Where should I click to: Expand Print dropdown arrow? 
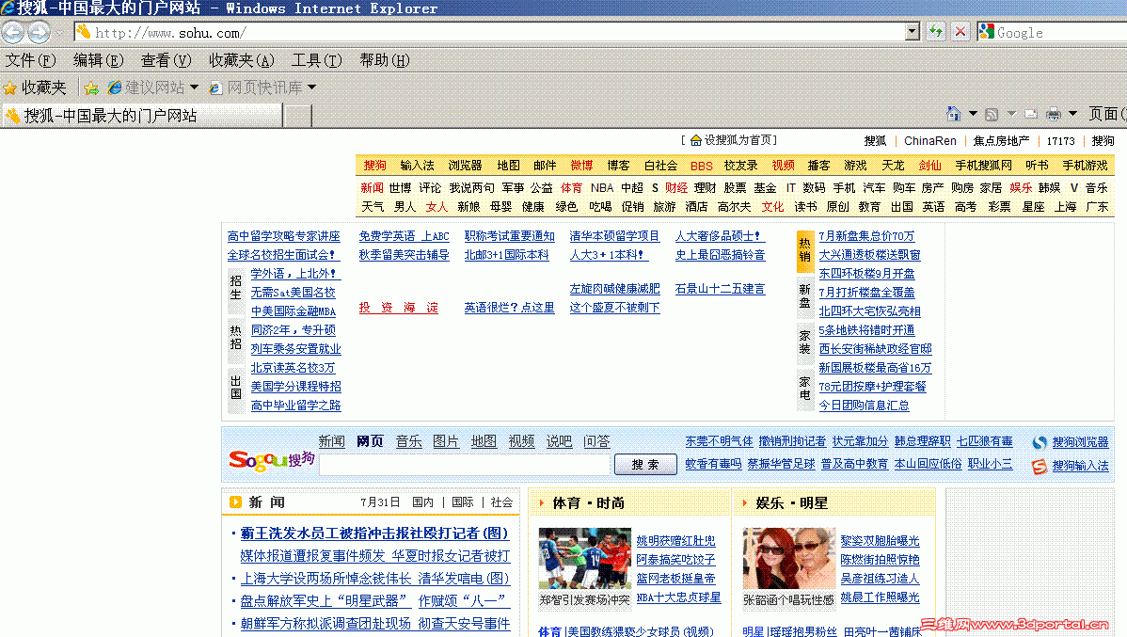tap(1072, 114)
